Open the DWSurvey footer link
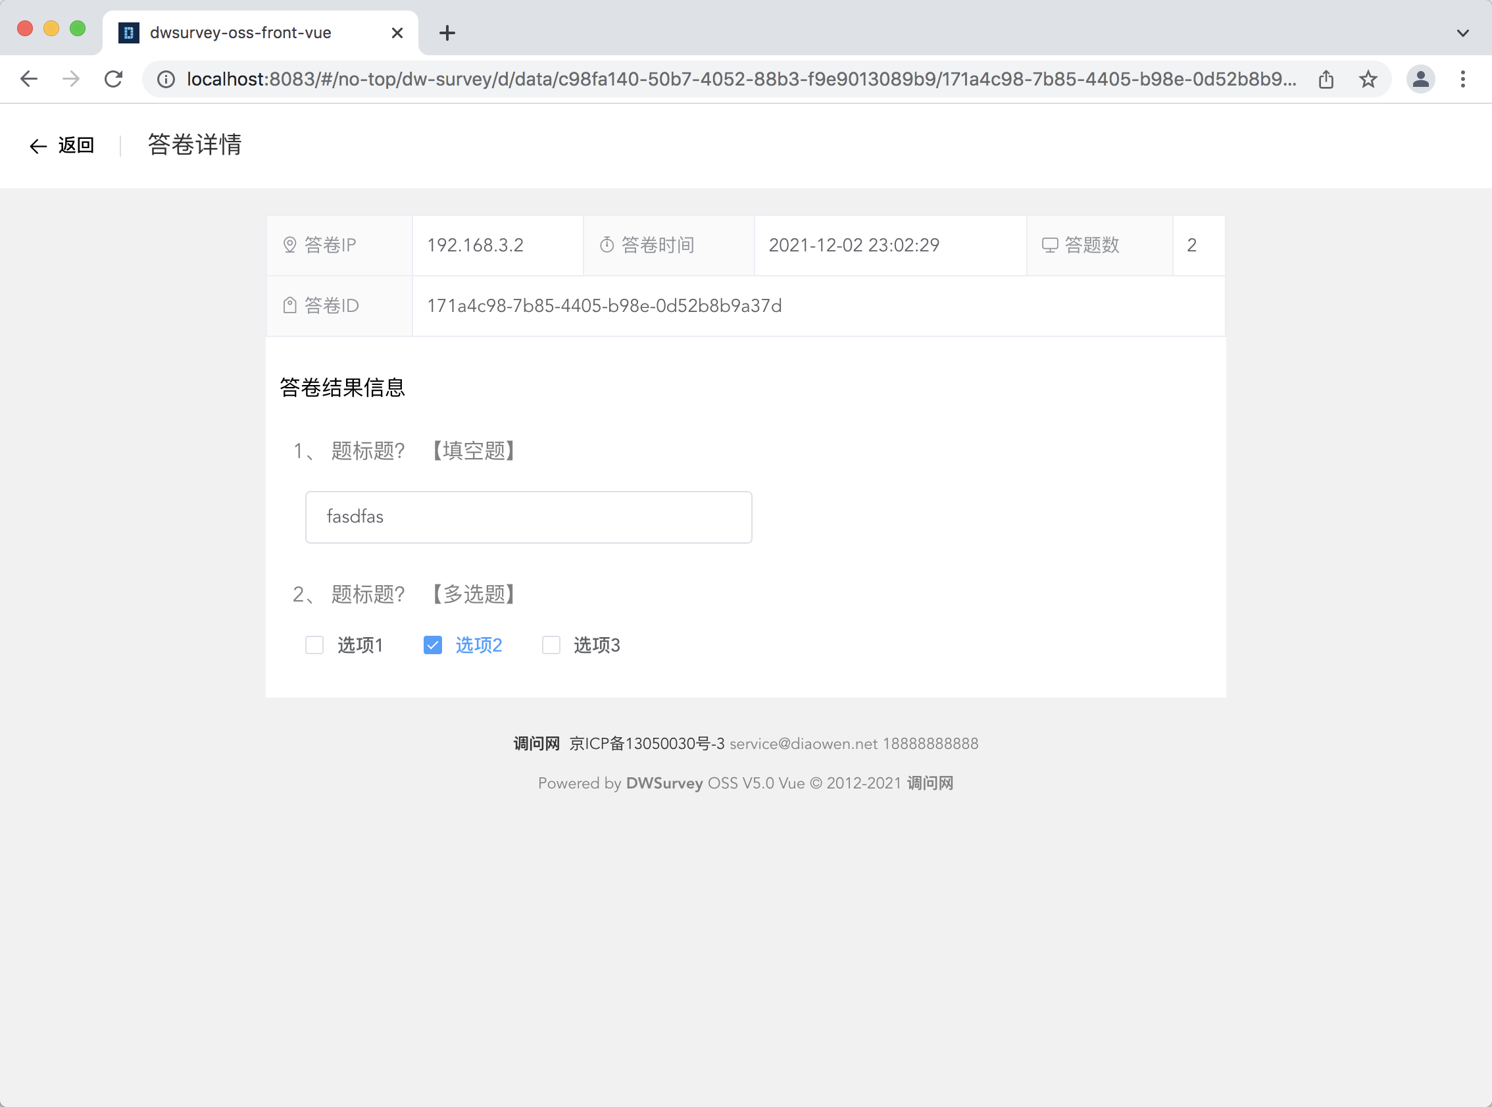 click(x=664, y=783)
